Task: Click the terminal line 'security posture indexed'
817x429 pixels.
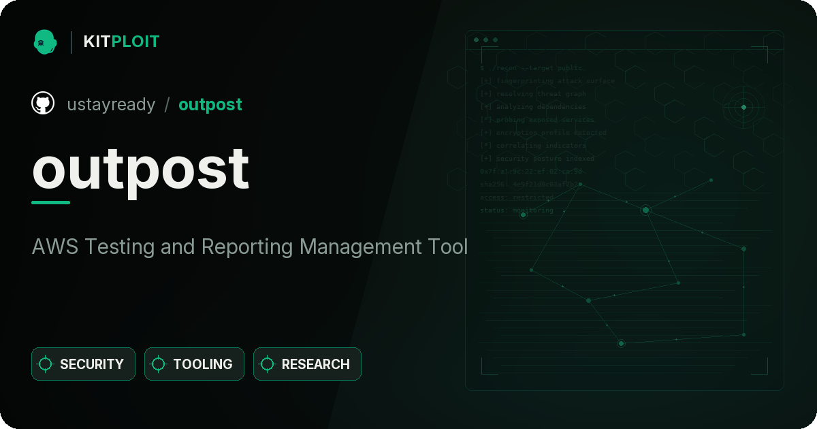Action: pyautogui.click(x=537, y=159)
